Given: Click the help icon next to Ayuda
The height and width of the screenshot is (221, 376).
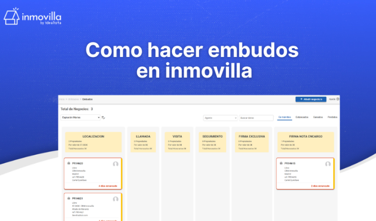Looking at the screenshot, I should tap(338, 99).
